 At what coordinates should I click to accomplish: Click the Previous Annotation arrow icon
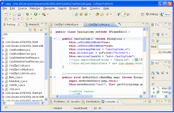14,19
